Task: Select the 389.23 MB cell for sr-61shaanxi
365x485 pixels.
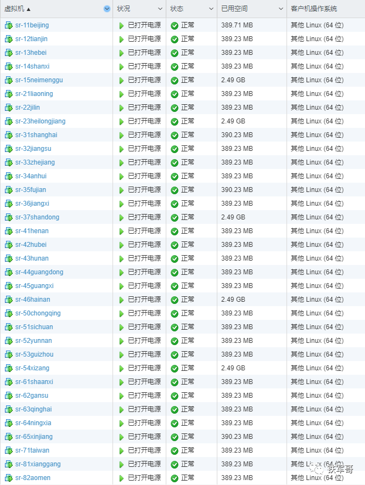Action: (x=237, y=382)
